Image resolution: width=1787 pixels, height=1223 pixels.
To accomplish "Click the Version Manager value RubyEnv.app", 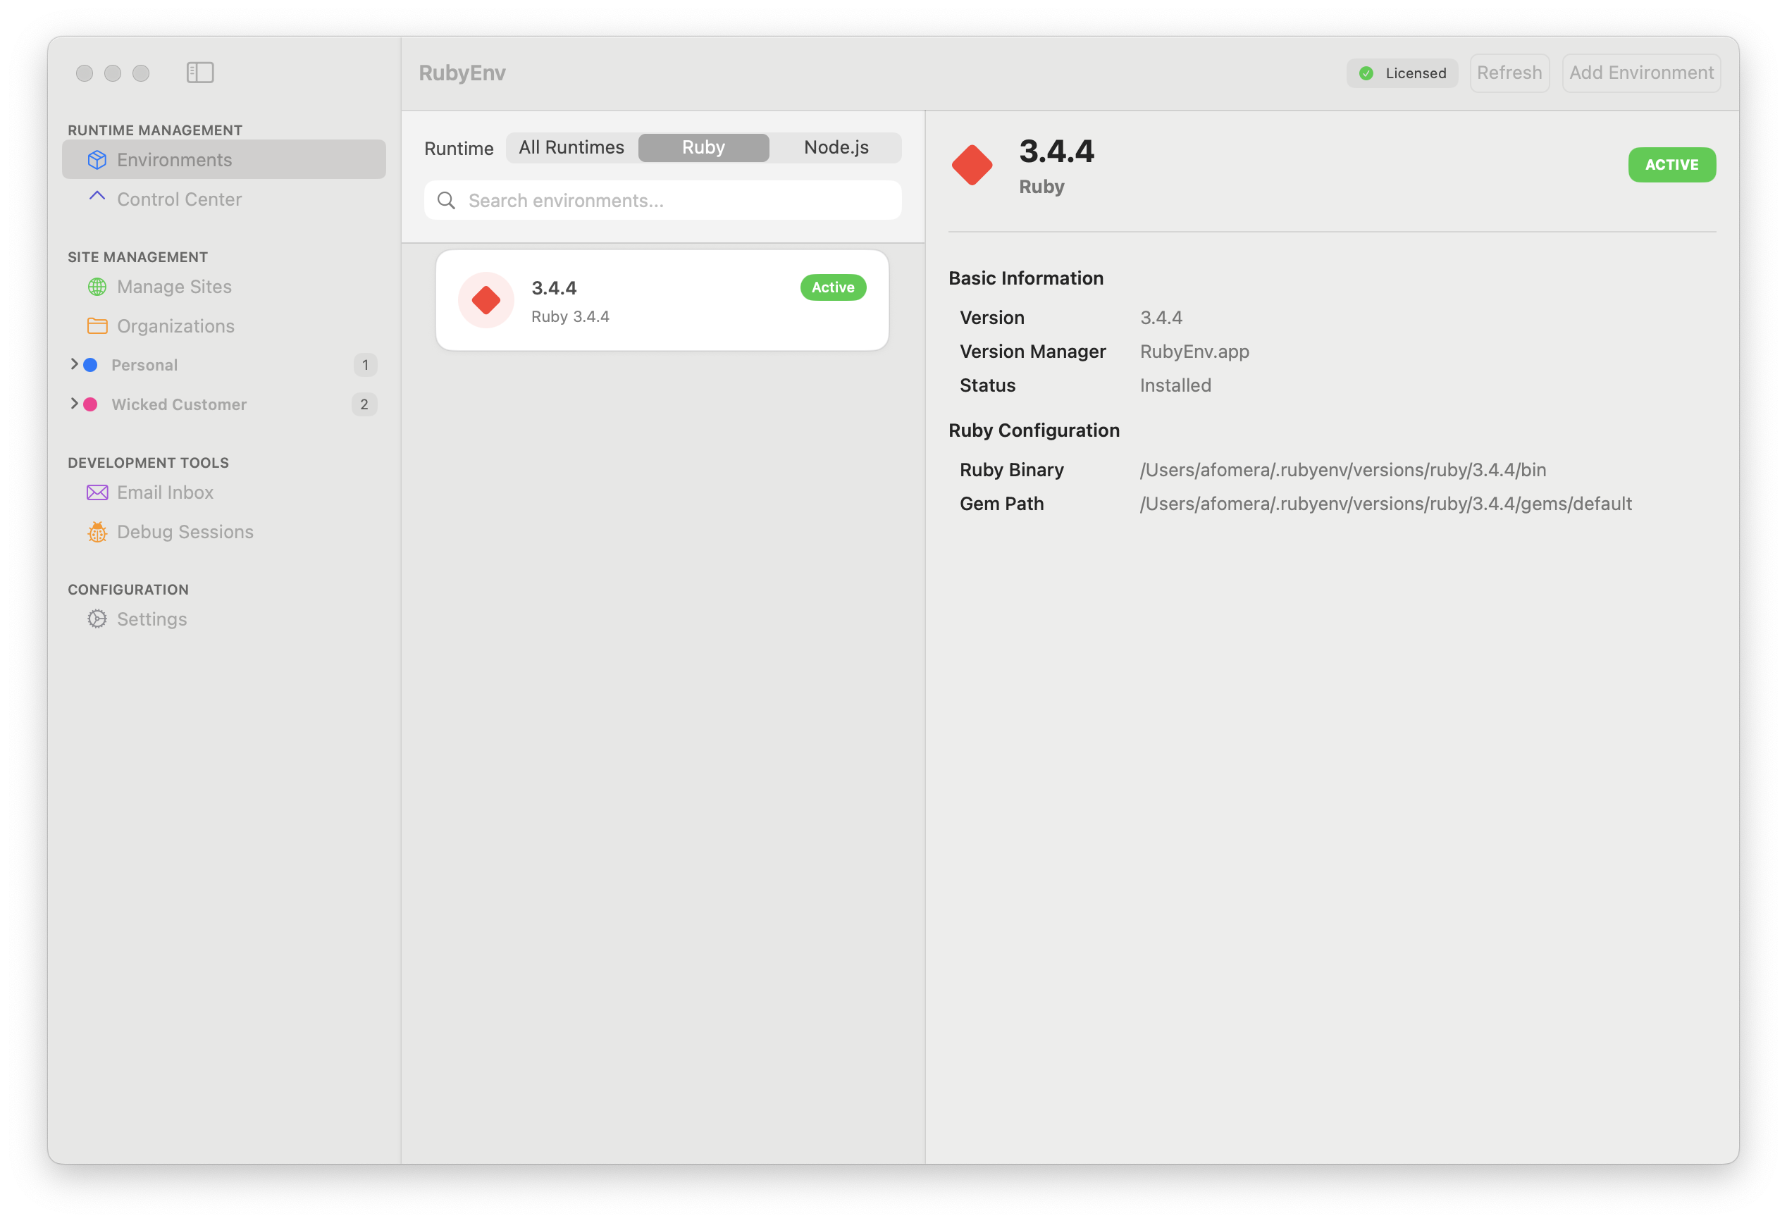I will tap(1194, 352).
